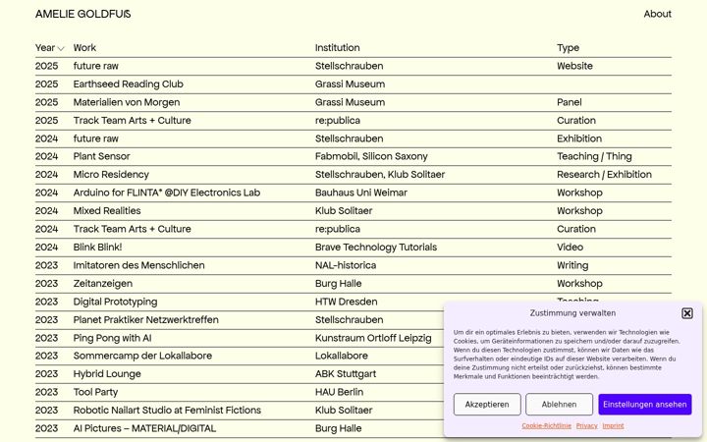Click the Teaching / Thing type cell
The height and width of the screenshot is (442, 707).
[x=594, y=156]
